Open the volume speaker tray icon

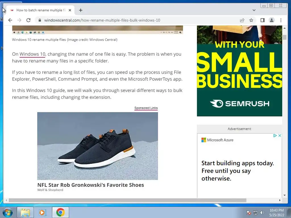pos(262,213)
